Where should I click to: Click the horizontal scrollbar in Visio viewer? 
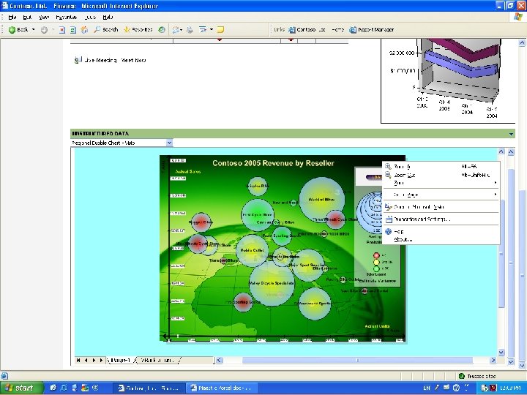pyautogui.click(x=357, y=360)
